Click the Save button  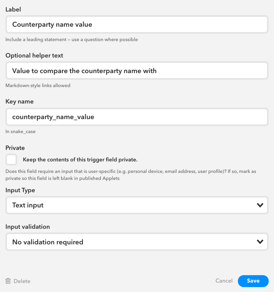pos(253,281)
